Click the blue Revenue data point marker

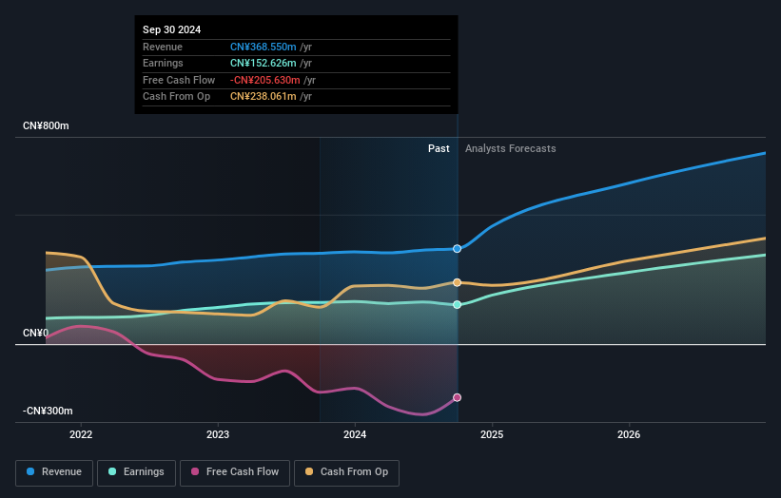pos(457,249)
